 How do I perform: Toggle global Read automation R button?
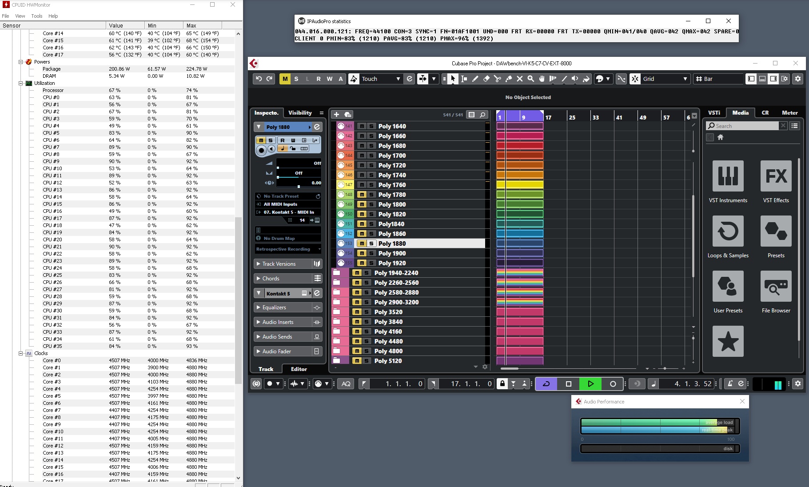tap(318, 79)
